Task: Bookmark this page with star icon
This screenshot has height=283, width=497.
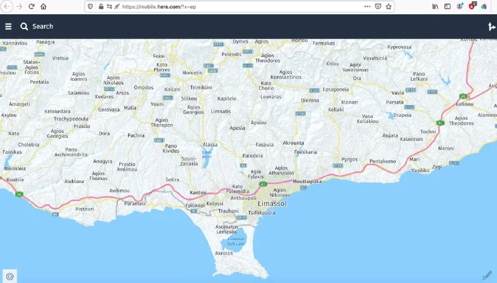Action: (x=389, y=6)
